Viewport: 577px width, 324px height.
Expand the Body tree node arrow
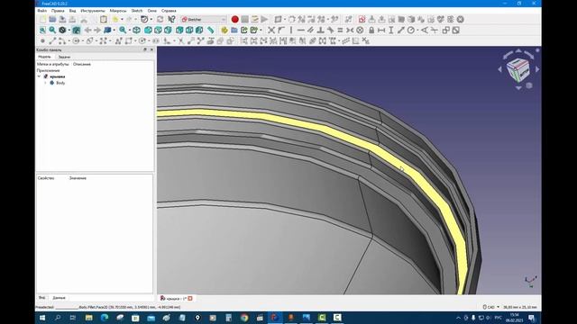coord(45,83)
